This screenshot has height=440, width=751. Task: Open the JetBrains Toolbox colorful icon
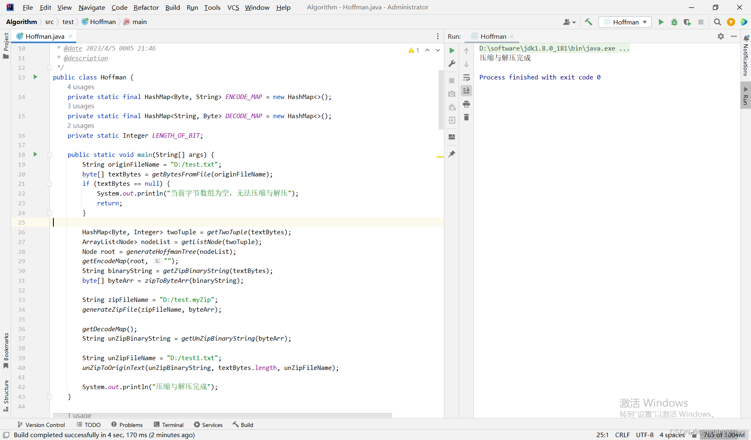click(744, 22)
